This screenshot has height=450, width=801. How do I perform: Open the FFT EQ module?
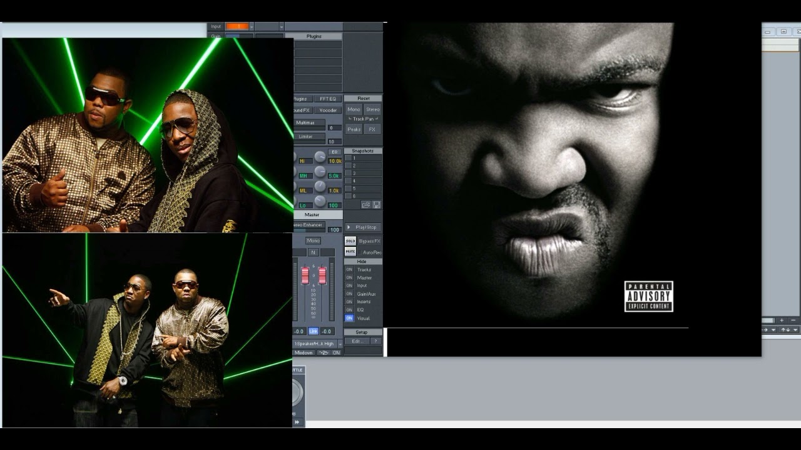pos(328,99)
